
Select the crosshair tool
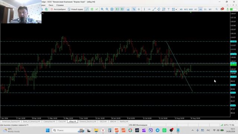(x=139, y=9)
